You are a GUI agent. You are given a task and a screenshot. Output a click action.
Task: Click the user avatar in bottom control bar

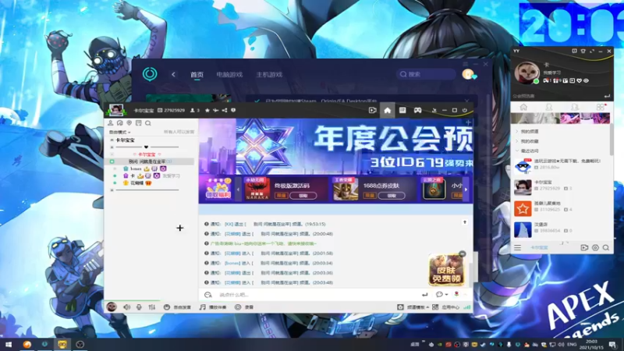click(x=112, y=307)
